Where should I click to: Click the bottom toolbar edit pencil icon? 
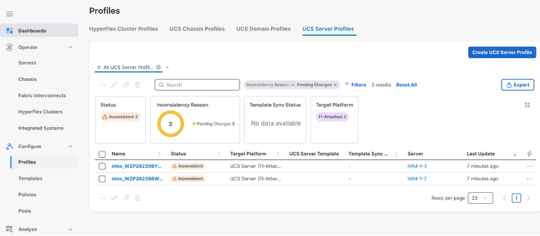point(114,198)
